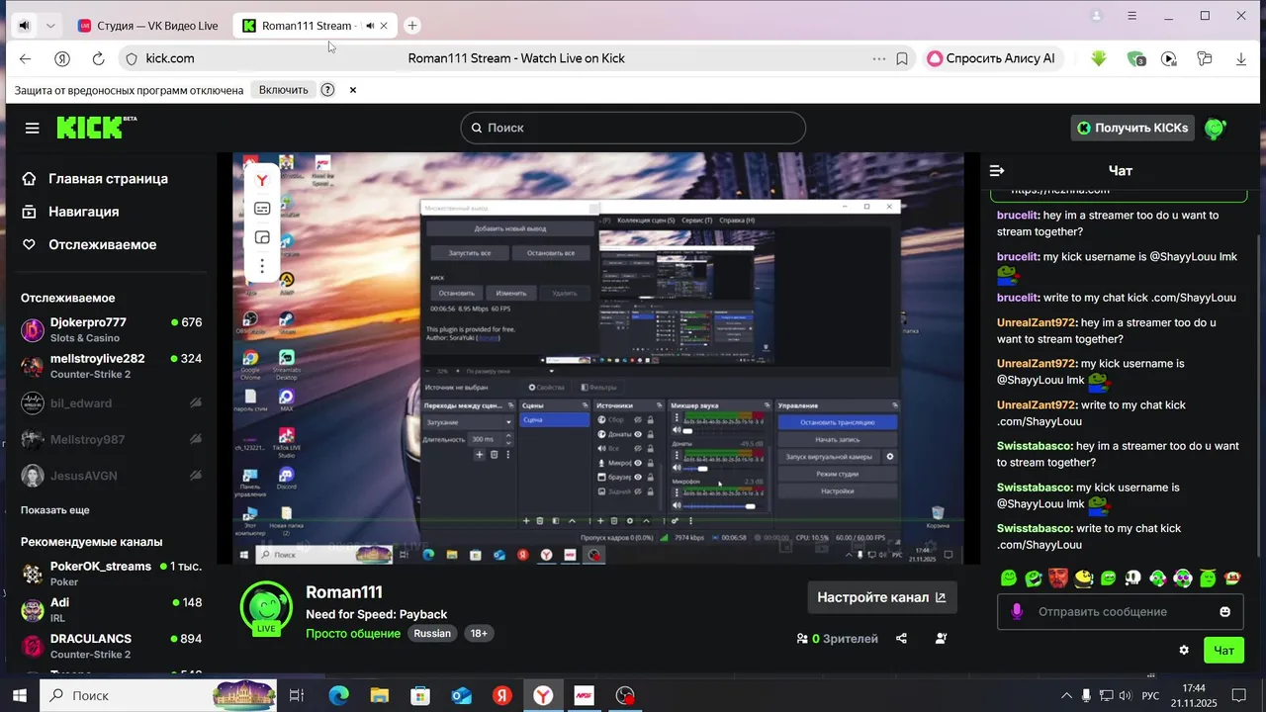Open recommended channel DRACULANCS
Viewport: 1266px width, 712px height.
pos(111,646)
